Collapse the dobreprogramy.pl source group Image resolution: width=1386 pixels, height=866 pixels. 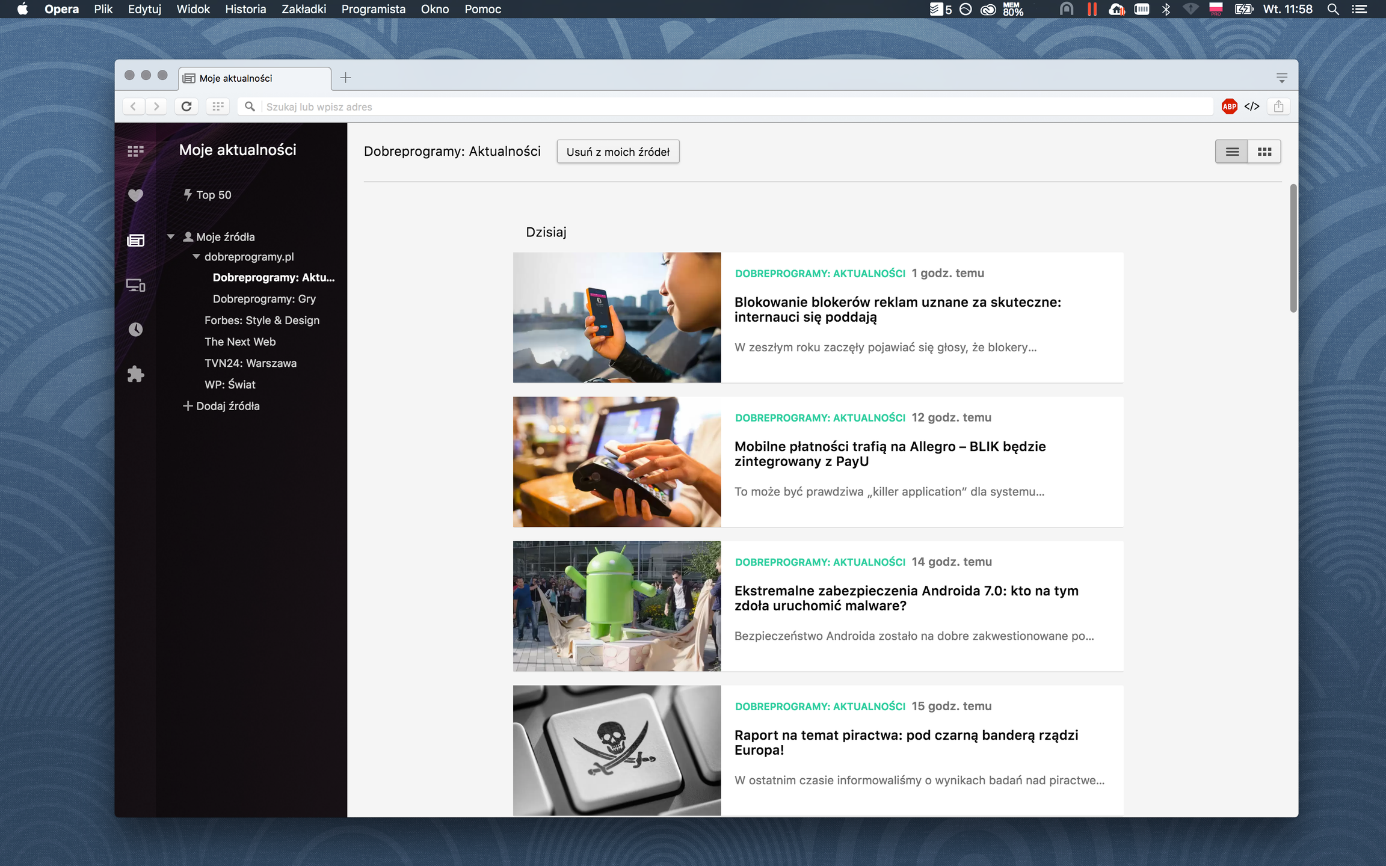(x=196, y=257)
